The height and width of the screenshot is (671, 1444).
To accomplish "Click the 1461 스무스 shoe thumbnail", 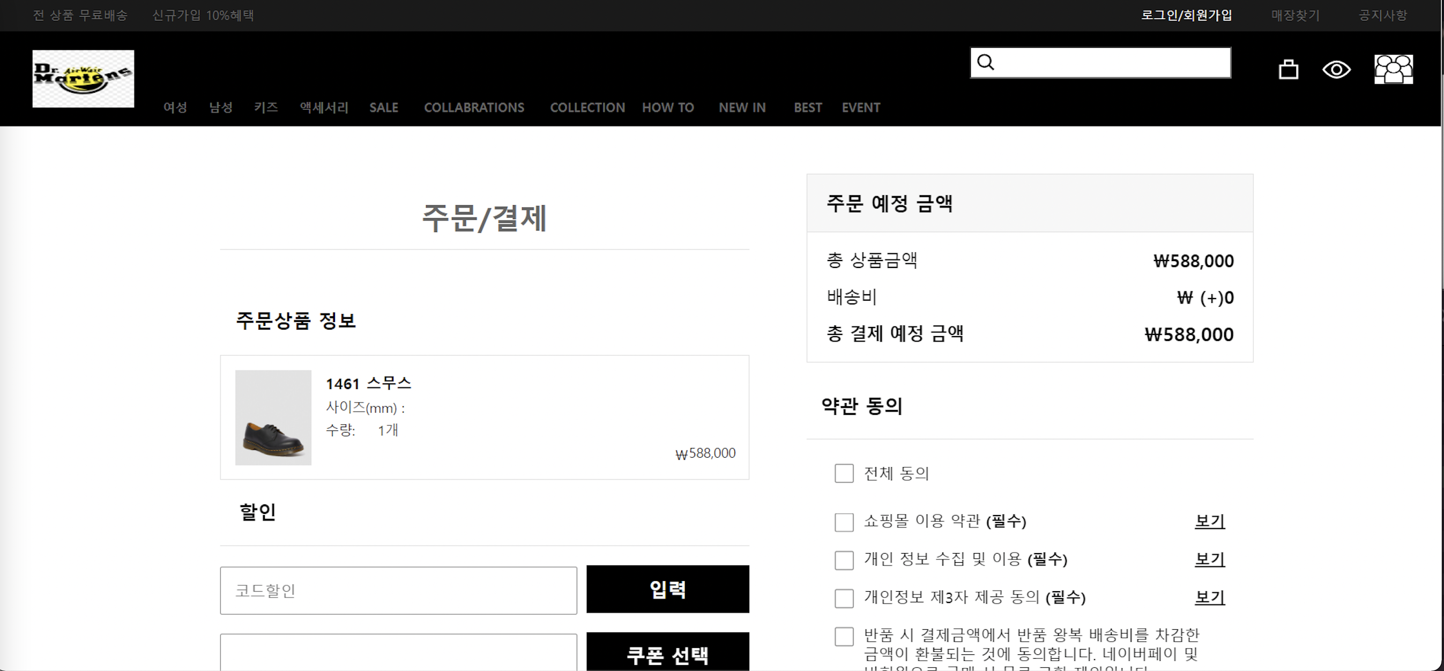I will coord(273,417).
